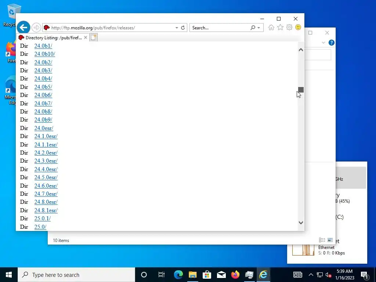376x282 pixels.
Task: Click the Internet Explorer taskbar icon
Action: (x=264, y=275)
